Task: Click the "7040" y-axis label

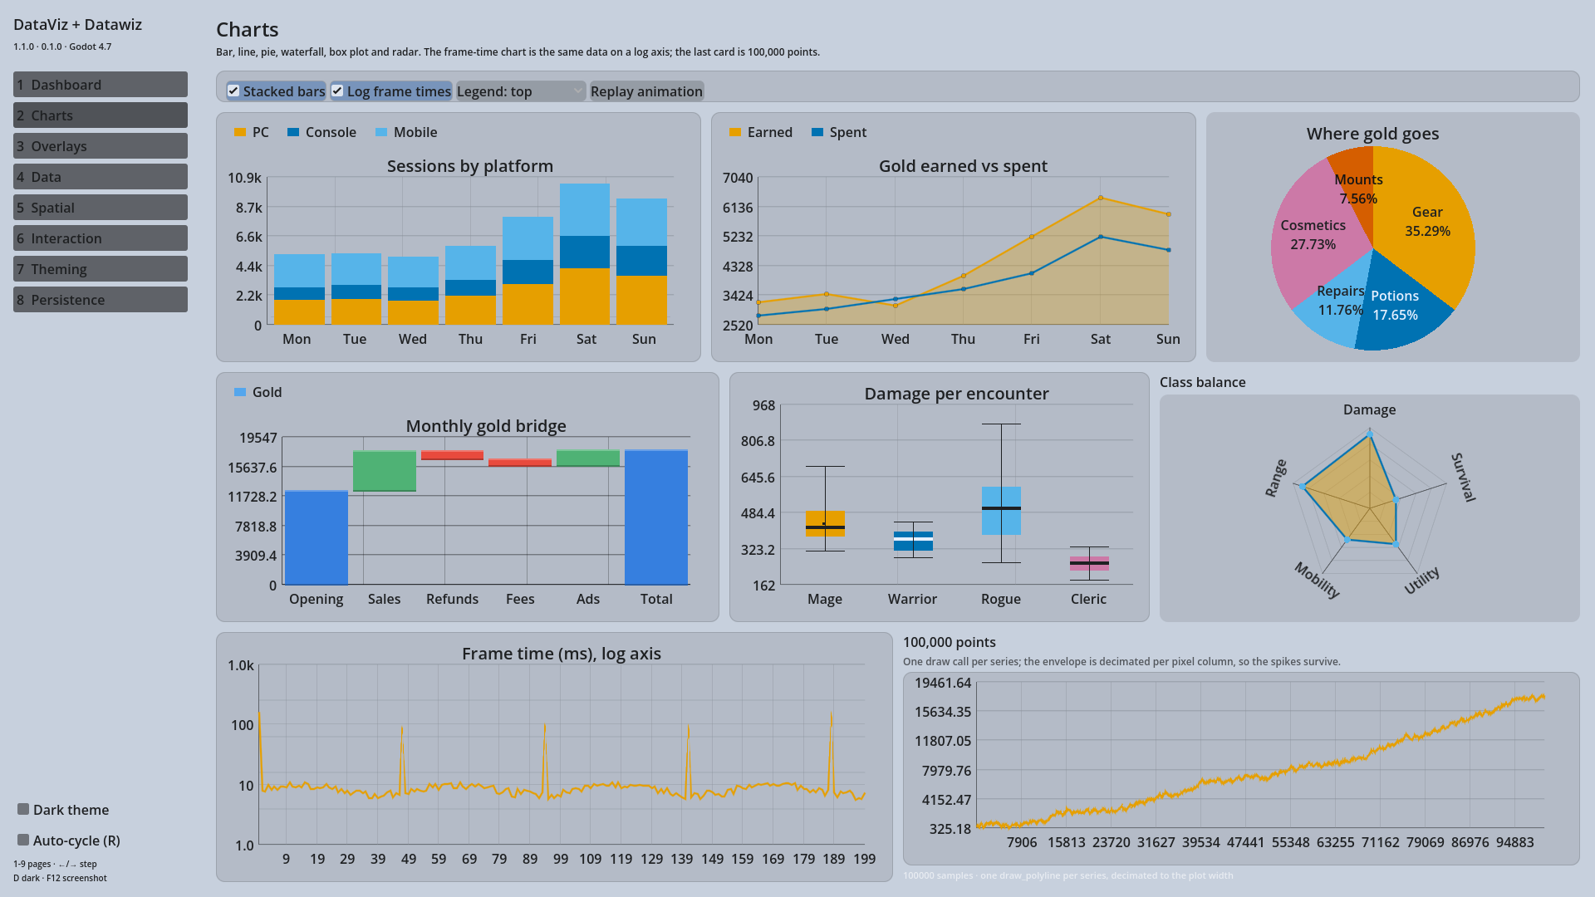Action: pos(738,178)
